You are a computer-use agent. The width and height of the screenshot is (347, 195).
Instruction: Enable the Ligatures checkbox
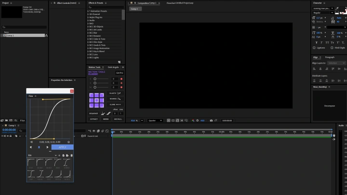point(315,48)
